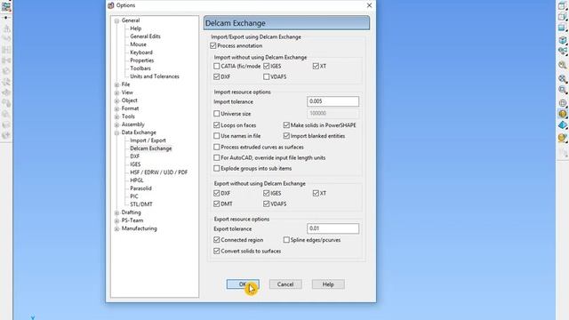Enable Use names in file checkbox
Viewport: 569px width, 320px height.
[217, 136]
